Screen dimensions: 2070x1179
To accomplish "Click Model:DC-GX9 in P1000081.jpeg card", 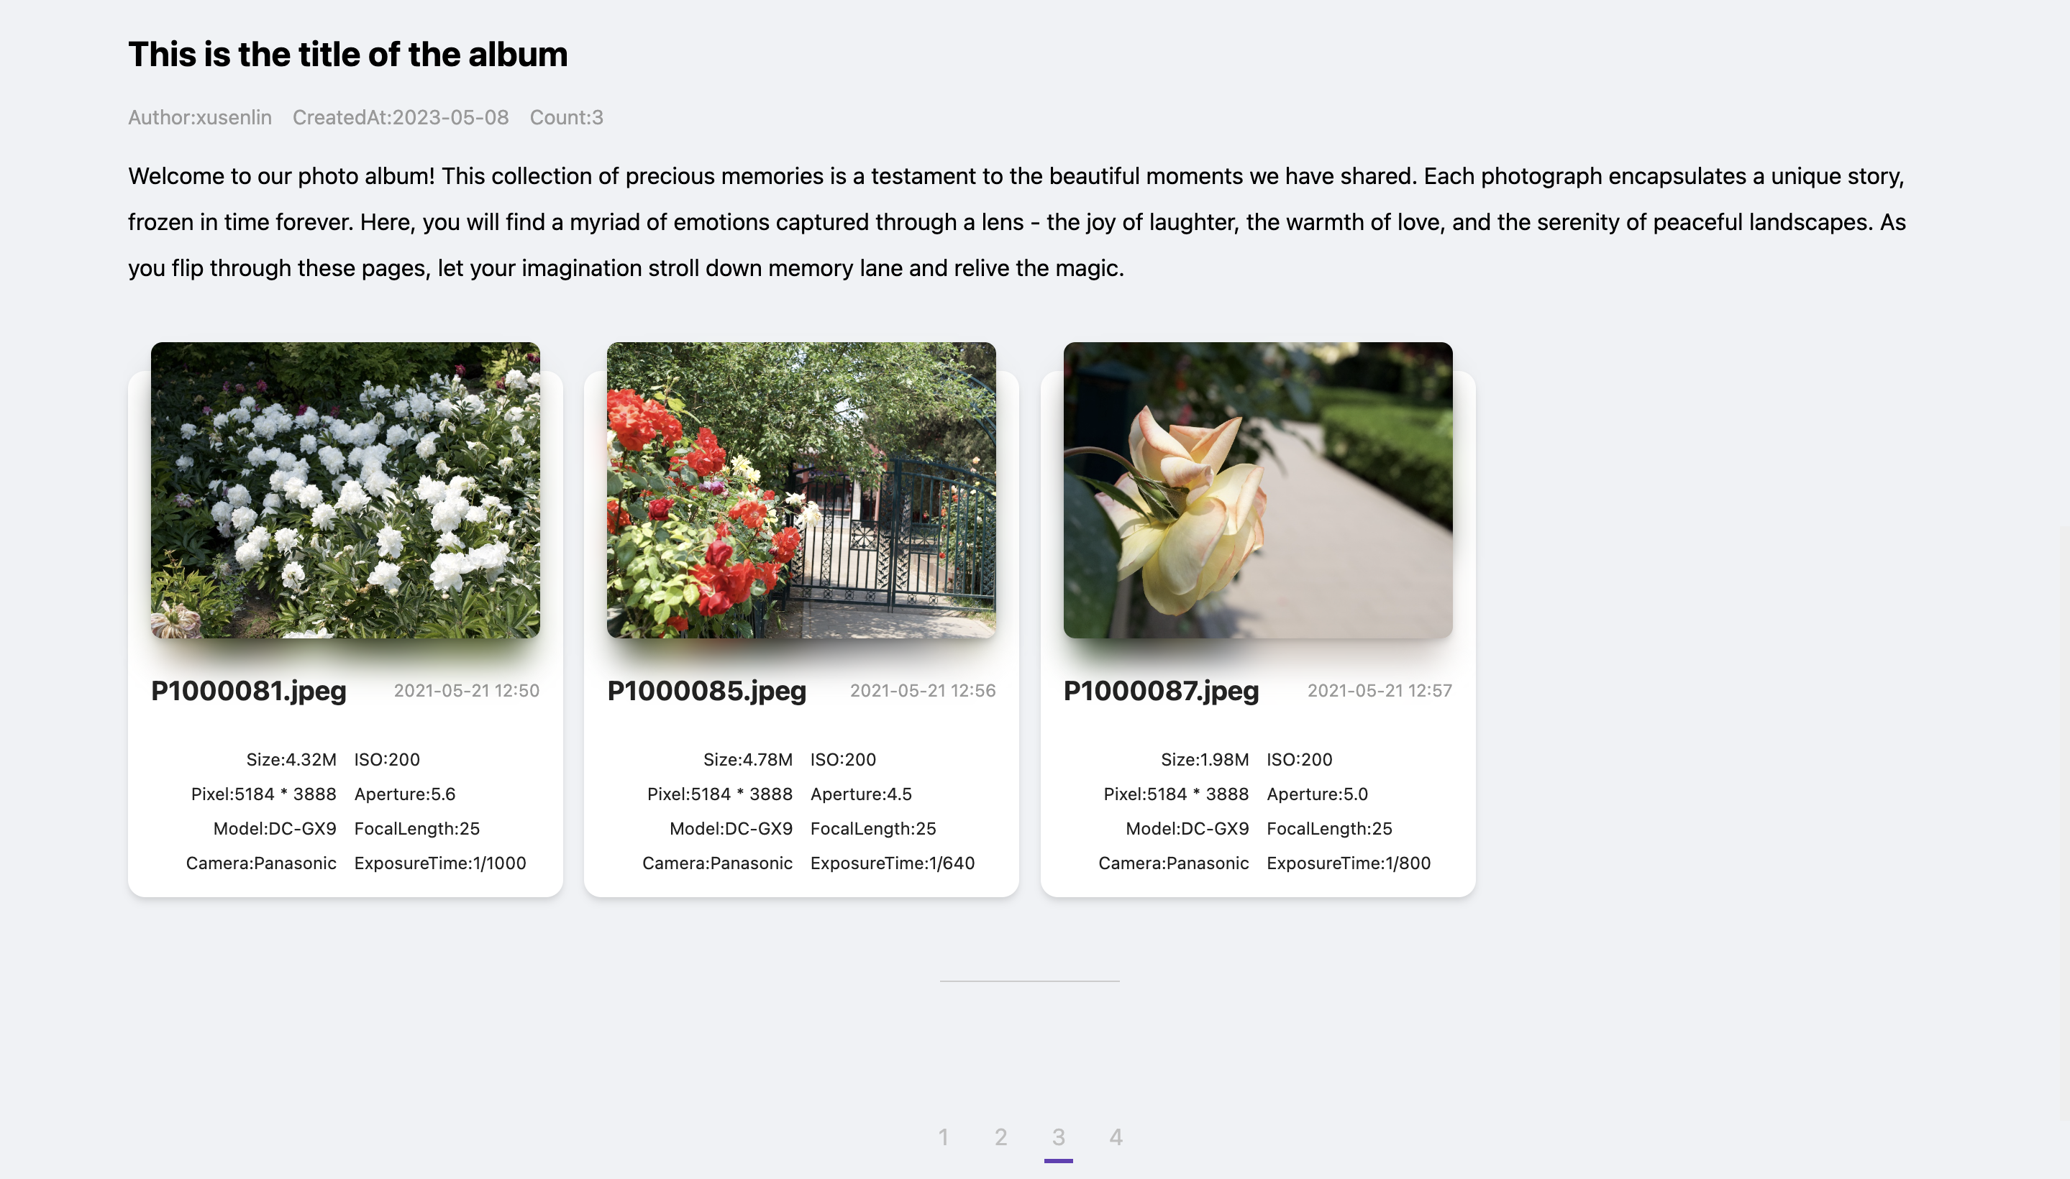I will click(x=275, y=828).
